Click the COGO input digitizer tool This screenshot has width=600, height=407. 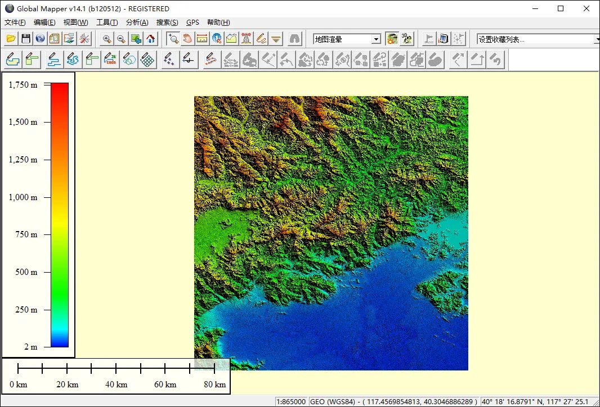(110, 60)
